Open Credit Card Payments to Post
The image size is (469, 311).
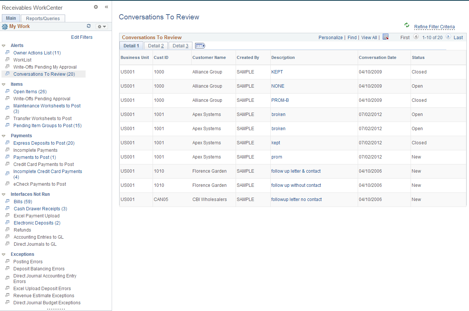[x=44, y=164]
